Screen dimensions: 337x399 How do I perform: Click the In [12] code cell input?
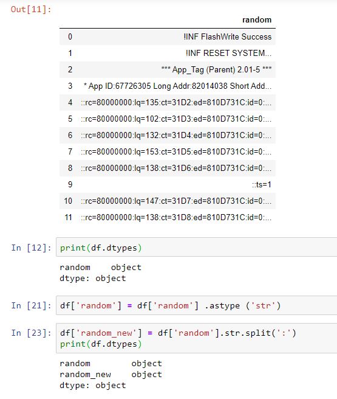[x=197, y=248]
